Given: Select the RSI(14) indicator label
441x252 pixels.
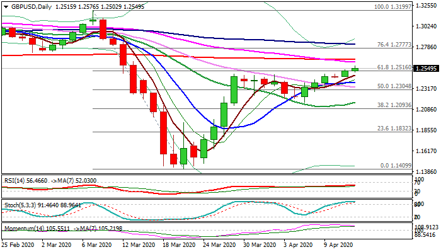Looking at the screenshot, I should point(17,180).
